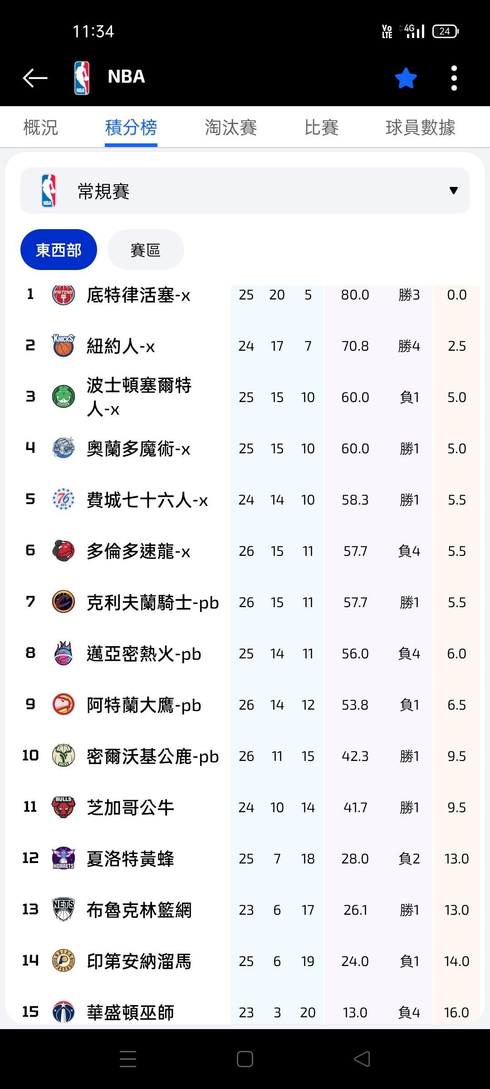Open the 克利夫蘭騎士-pb team row
Screen dimensions: 490x1089
click(x=152, y=603)
